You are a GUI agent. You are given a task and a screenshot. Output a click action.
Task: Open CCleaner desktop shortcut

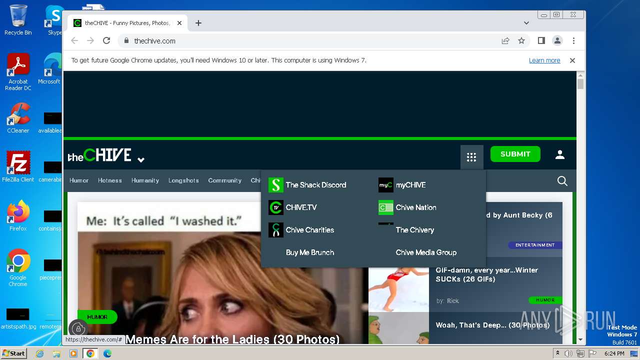click(18, 118)
